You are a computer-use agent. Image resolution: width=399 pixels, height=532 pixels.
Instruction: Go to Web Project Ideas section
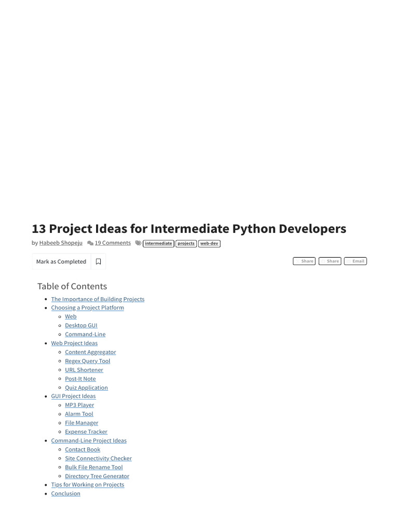coord(74,343)
